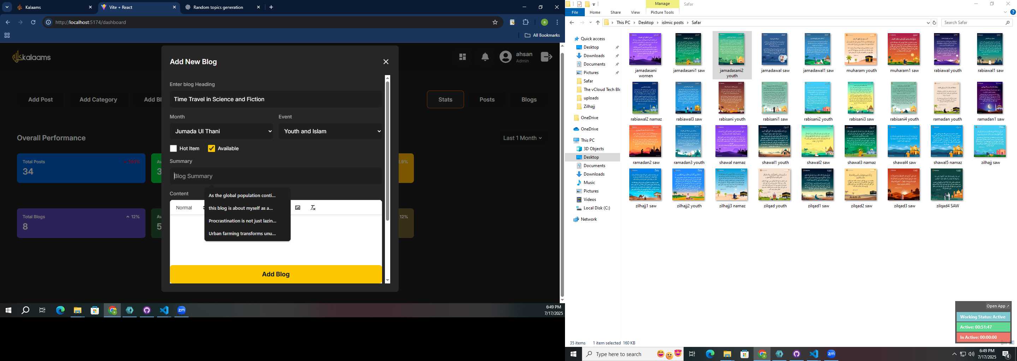Switch to the Kalaams browser tab
The height and width of the screenshot is (361, 1017).
click(x=54, y=7)
